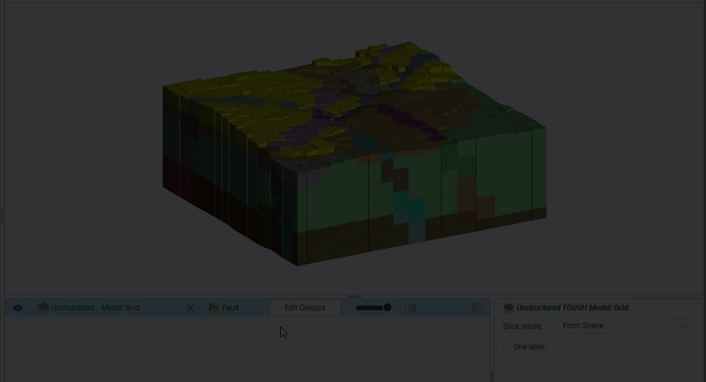Click the Unstructured TOUGH Model: Grid title
Screen dimensions: 706x382
click(572, 308)
